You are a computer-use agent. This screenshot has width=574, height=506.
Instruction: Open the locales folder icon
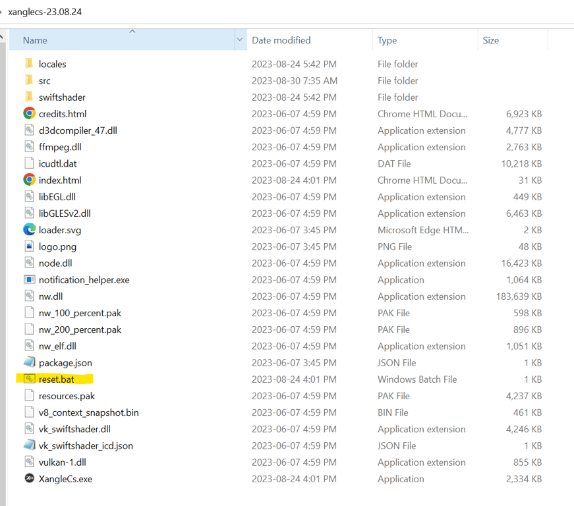click(29, 64)
